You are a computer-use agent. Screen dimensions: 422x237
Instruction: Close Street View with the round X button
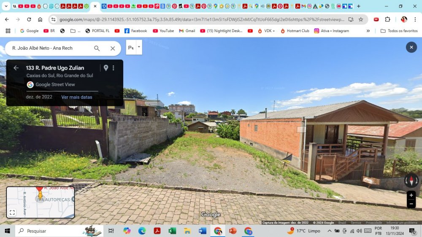click(x=411, y=47)
